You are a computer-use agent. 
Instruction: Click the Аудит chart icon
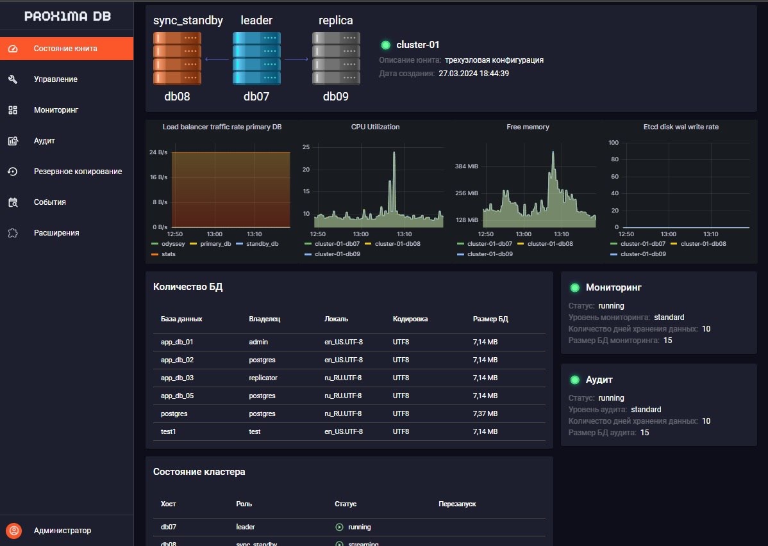[13, 141]
